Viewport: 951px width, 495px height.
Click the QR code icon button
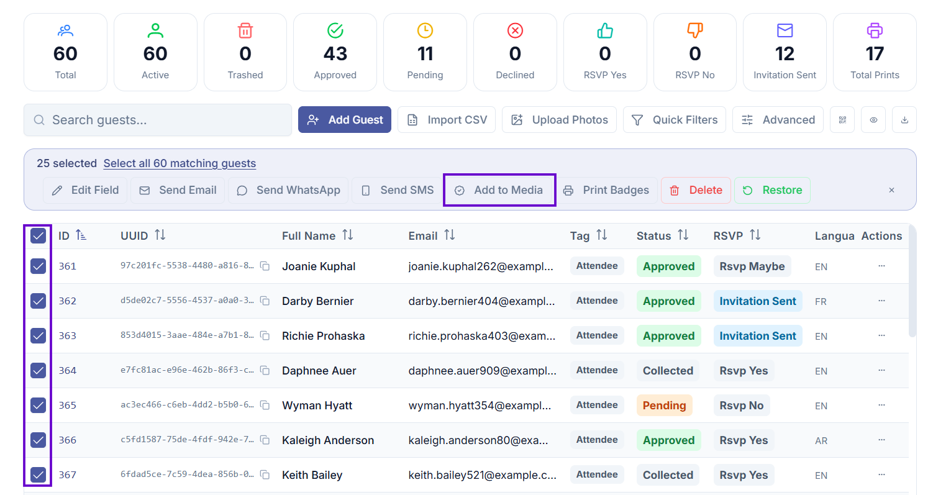[x=842, y=120]
